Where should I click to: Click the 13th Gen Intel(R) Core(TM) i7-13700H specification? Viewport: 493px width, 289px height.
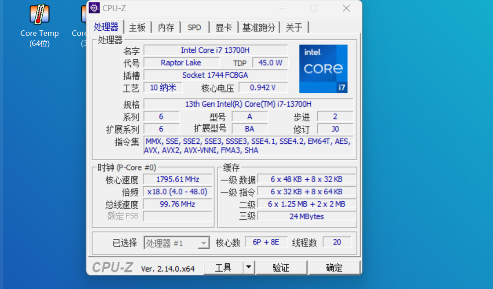pos(248,104)
